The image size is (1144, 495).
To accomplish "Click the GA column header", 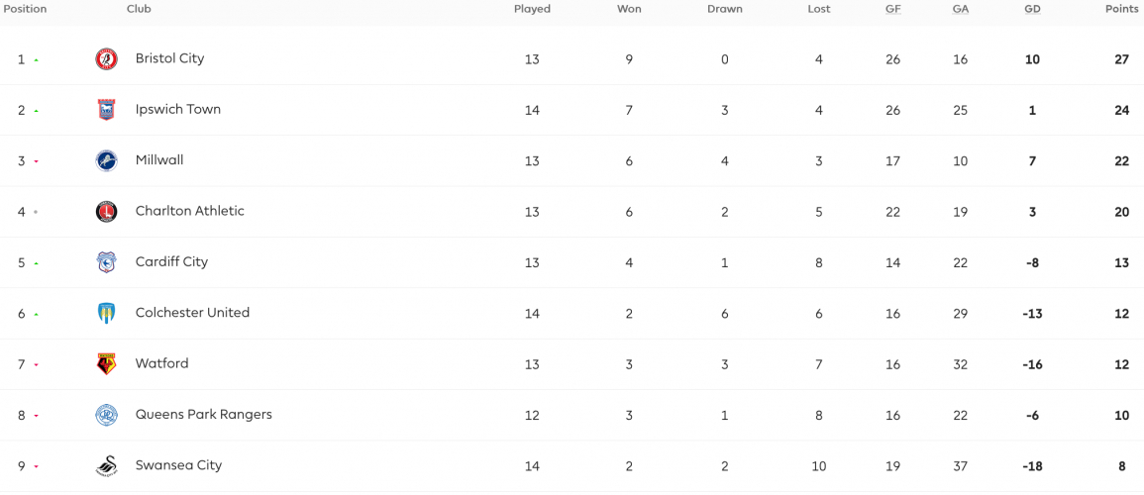I will pos(960,10).
